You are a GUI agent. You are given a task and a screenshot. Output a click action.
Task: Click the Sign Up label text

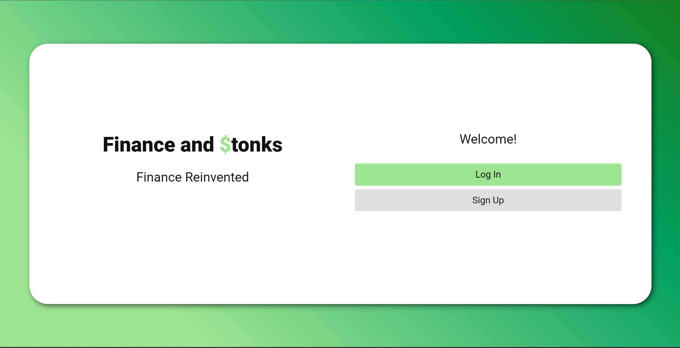coord(488,200)
